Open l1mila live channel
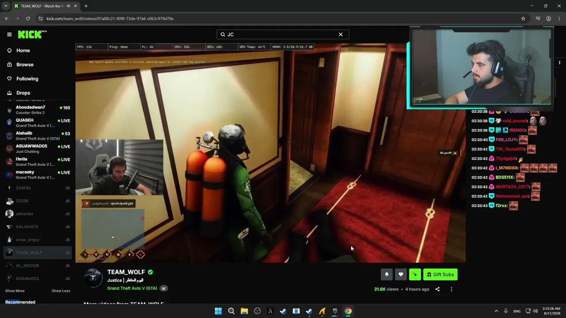Screen dimensions: 566x318 38,162
